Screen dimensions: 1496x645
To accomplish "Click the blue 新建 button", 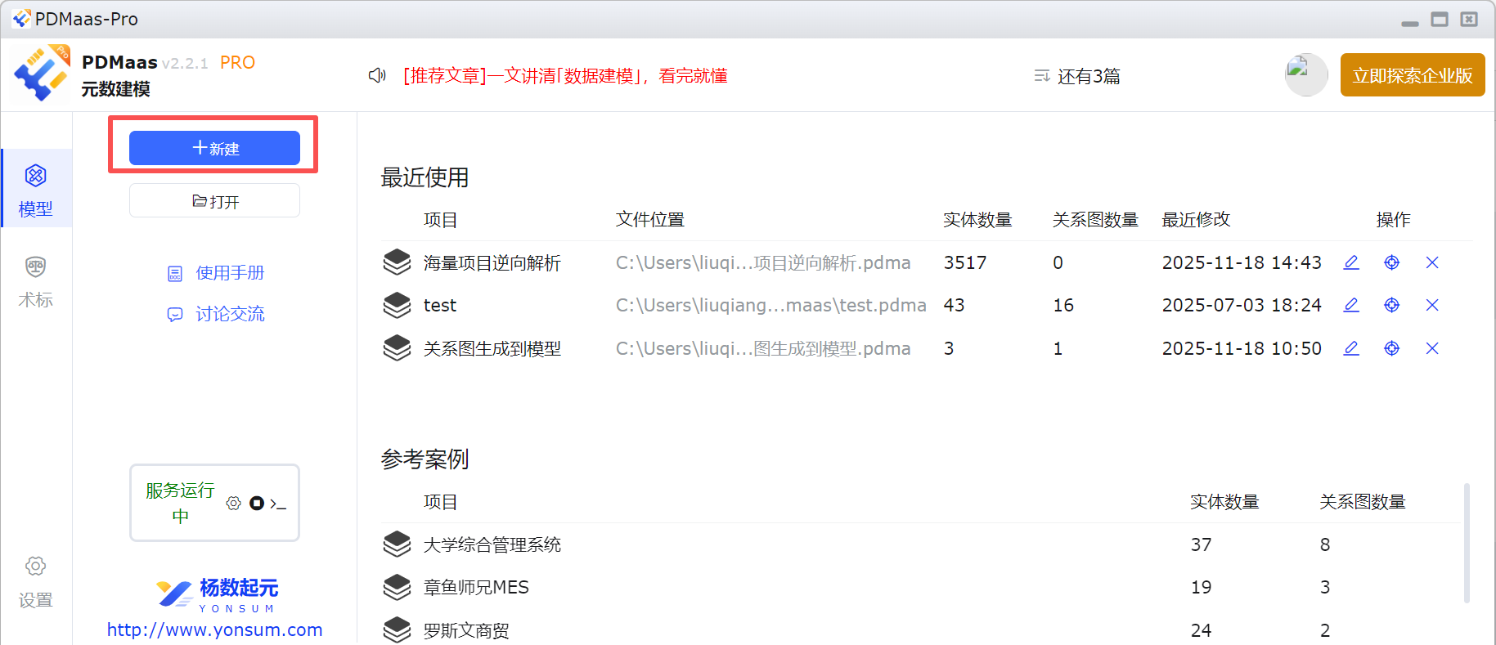I will coord(214,148).
